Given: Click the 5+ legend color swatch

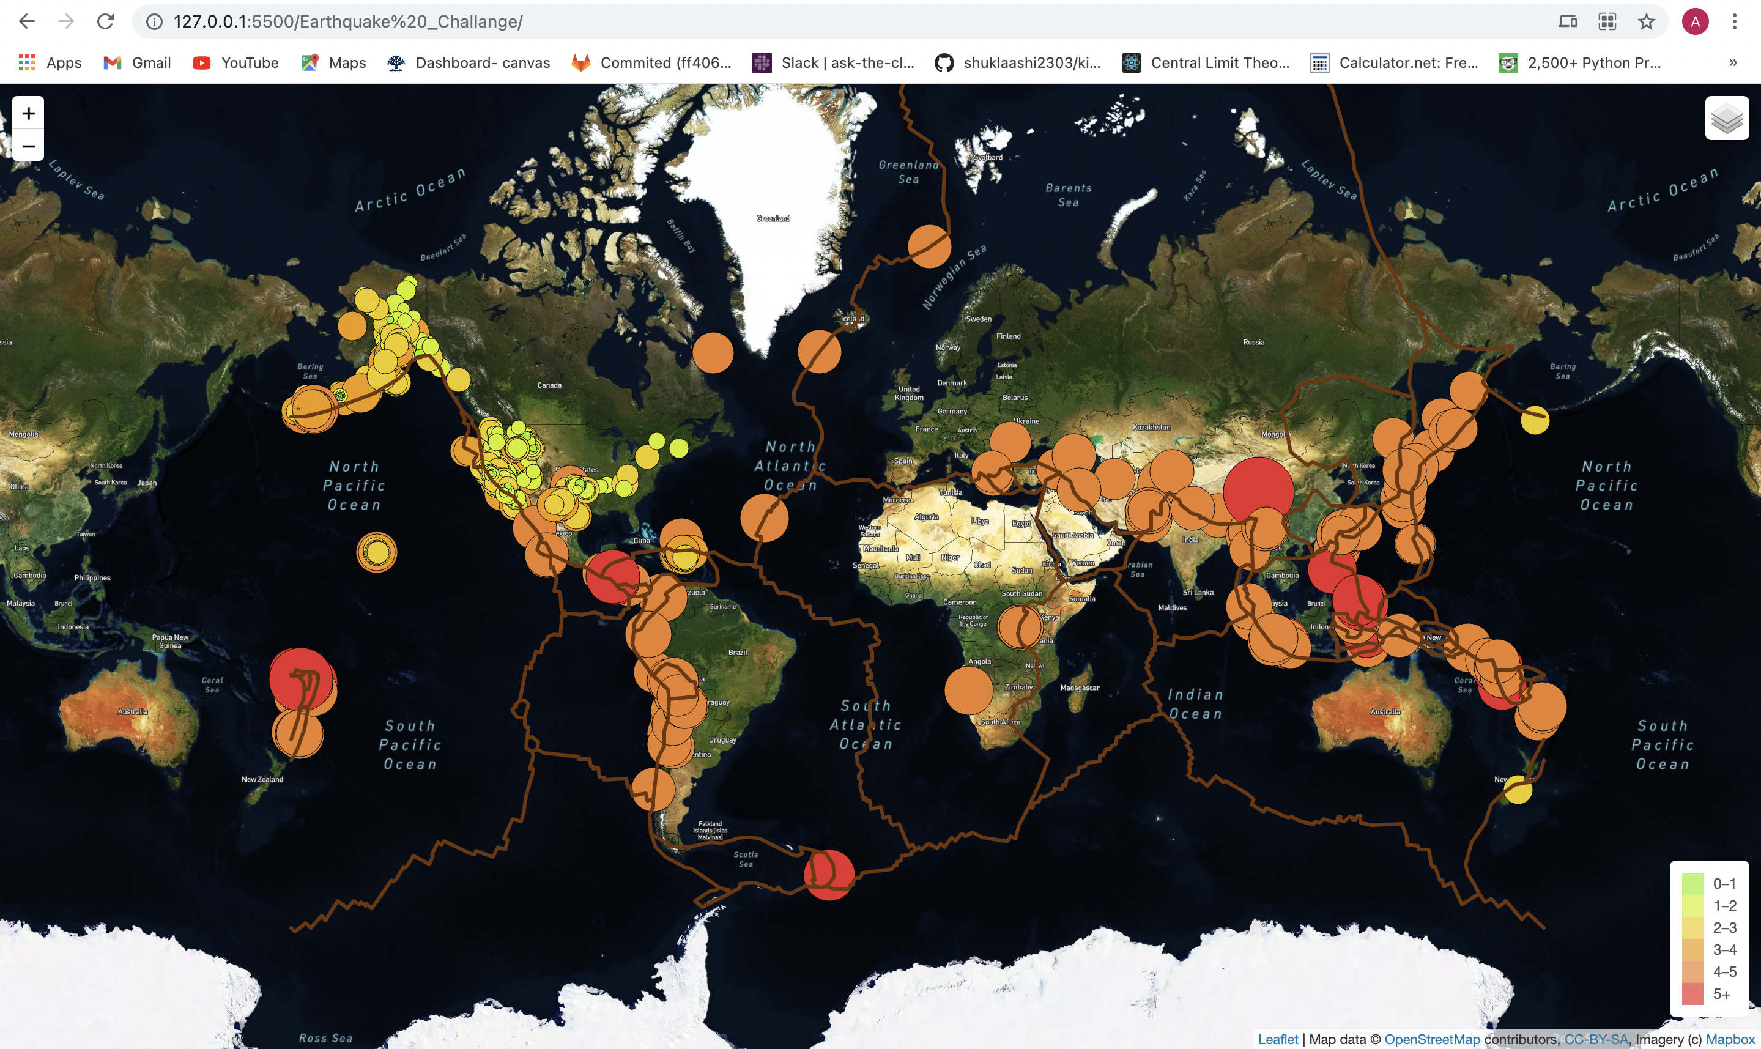Looking at the screenshot, I should tap(1692, 994).
